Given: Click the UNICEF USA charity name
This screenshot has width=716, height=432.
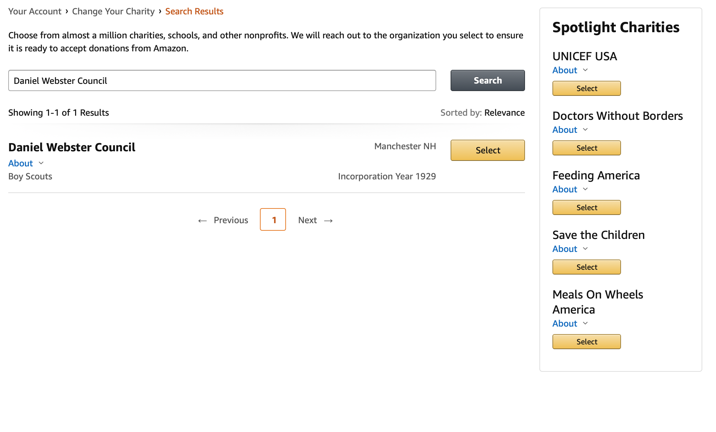Looking at the screenshot, I should point(585,56).
